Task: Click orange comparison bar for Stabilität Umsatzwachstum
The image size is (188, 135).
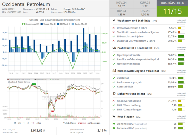Action: tap(181, 32)
